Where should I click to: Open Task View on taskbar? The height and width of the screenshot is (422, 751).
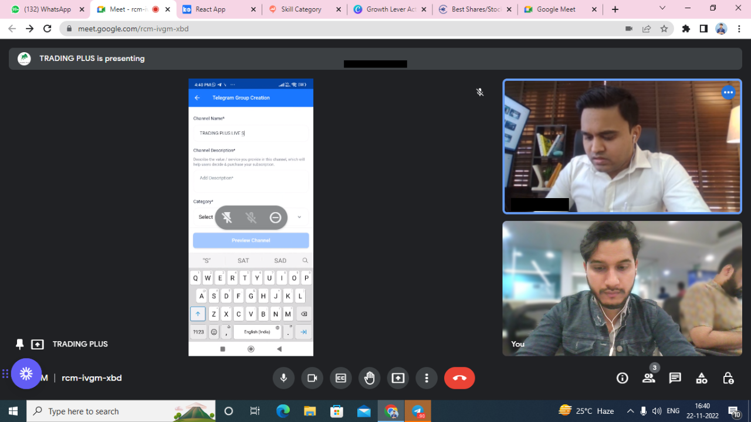click(255, 411)
